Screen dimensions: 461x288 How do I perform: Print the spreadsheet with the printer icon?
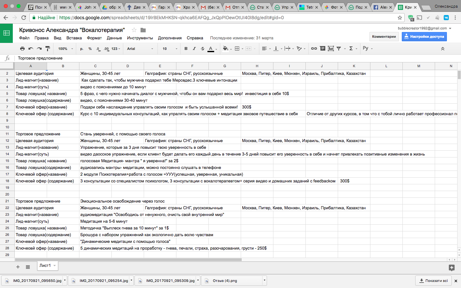(22, 49)
